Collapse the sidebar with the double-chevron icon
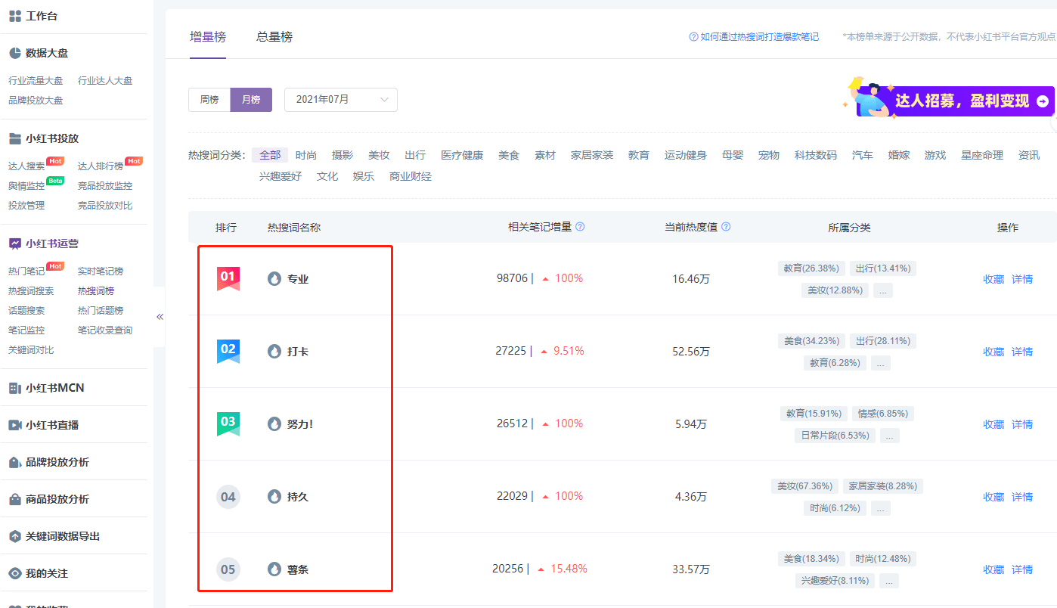The height and width of the screenshot is (608, 1057). pyautogui.click(x=160, y=317)
